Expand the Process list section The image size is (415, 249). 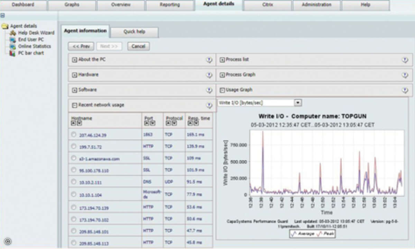click(x=222, y=59)
